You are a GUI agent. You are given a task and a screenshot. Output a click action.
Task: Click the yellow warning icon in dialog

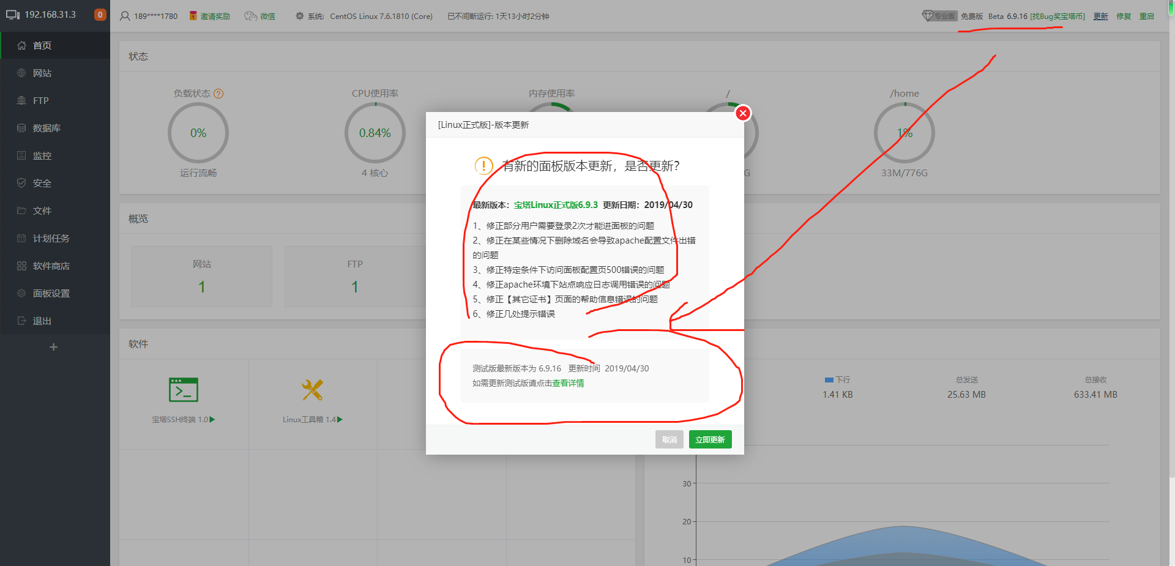pos(484,166)
